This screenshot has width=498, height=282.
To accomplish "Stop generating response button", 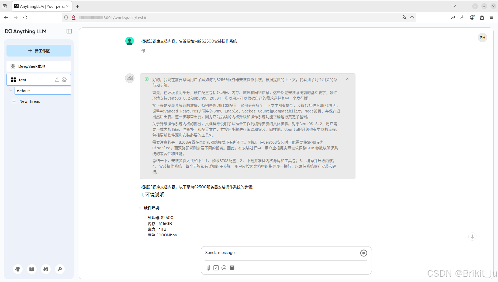I will click(364, 253).
